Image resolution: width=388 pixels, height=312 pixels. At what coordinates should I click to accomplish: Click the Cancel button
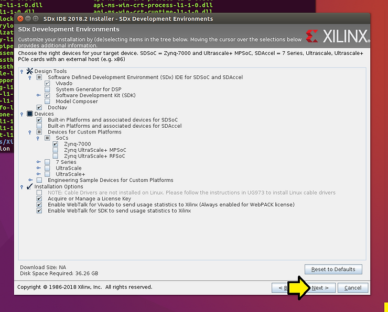click(x=353, y=288)
